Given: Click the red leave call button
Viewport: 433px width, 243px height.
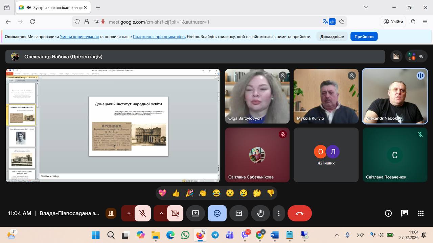Looking at the screenshot, I should pos(299,213).
